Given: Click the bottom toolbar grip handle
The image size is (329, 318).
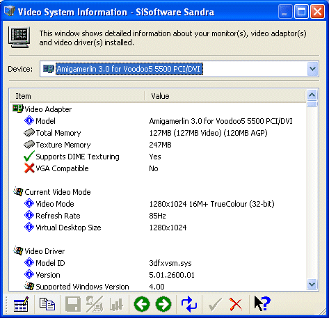Looking at the screenshot, I should pos(6,304).
